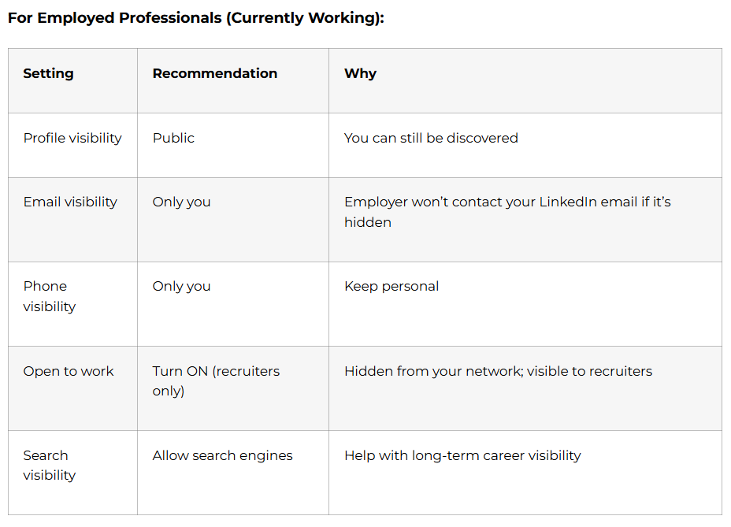
Task: Click the 'Keep personal' explanation text
Action: coord(391,286)
